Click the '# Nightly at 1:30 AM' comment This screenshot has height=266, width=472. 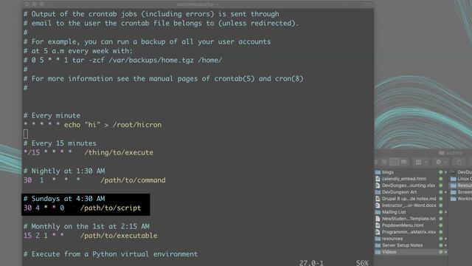[x=64, y=171]
